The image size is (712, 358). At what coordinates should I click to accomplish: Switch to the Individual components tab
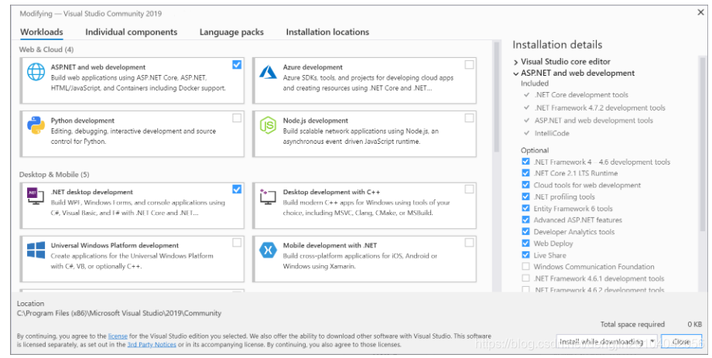[132, 32]
